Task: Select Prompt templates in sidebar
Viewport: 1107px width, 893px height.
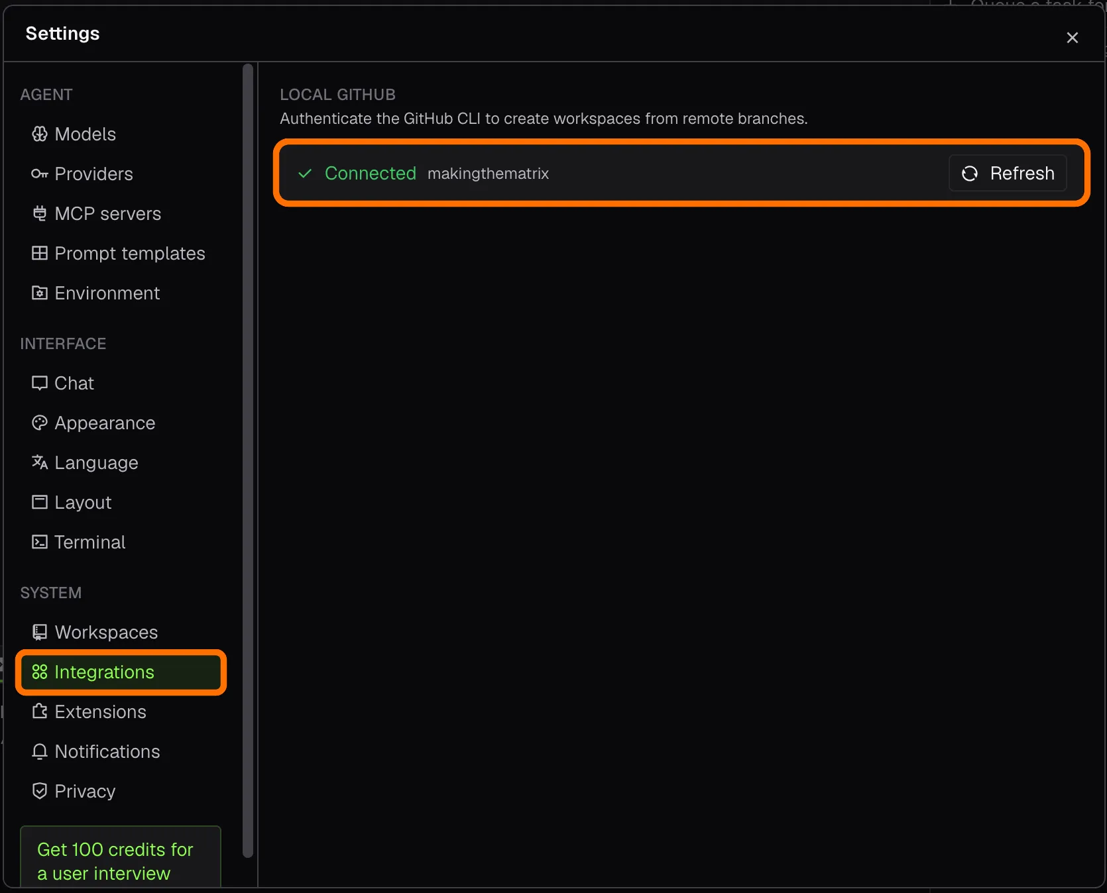Action: [120, 253]
